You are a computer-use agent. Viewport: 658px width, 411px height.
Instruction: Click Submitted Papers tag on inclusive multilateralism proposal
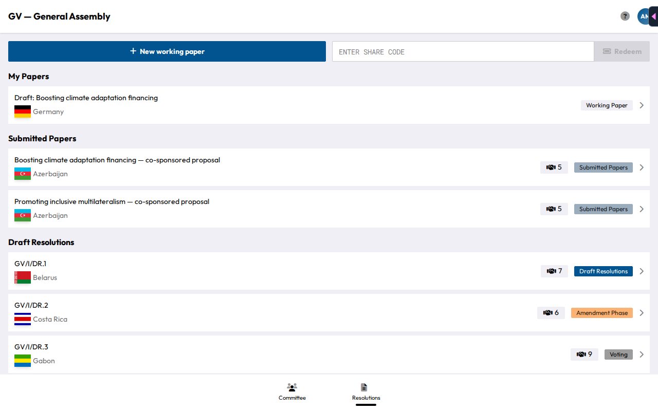[x=604, y=209]
